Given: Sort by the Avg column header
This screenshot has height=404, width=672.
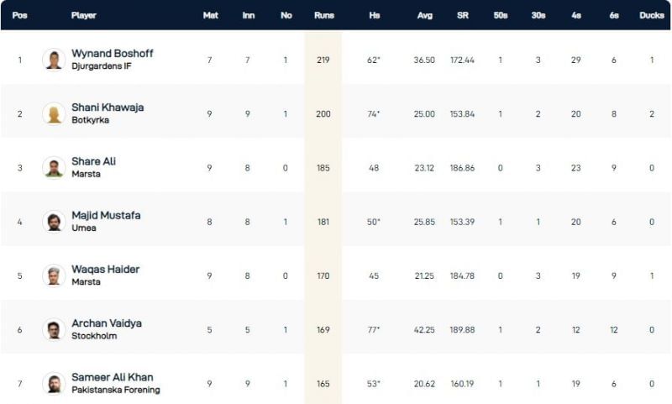Looking at the screenshot, I should 424,15.
